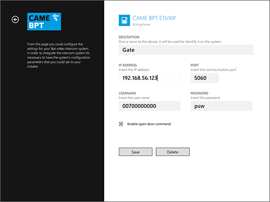This screenshot has width=270, height=202.
Task: Focus the IP address field 192.168.56.123
Action: tap(150, 78)
